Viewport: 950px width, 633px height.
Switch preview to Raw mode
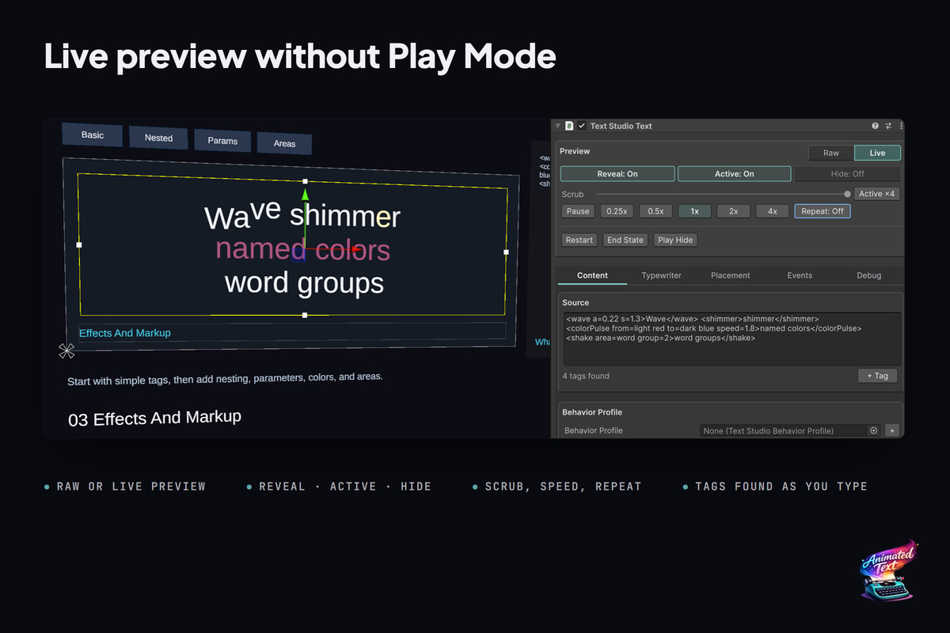tap(830, 153)
